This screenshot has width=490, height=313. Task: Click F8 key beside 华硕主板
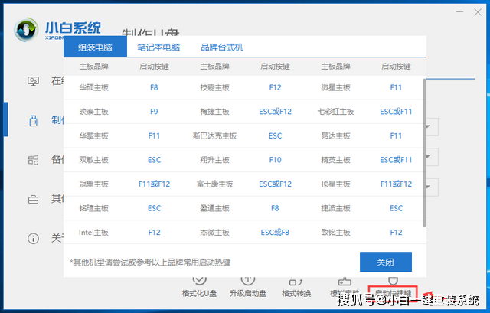[x=154, y=87]
